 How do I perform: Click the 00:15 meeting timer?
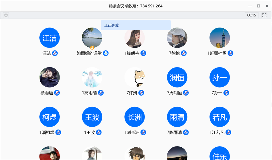252,15
